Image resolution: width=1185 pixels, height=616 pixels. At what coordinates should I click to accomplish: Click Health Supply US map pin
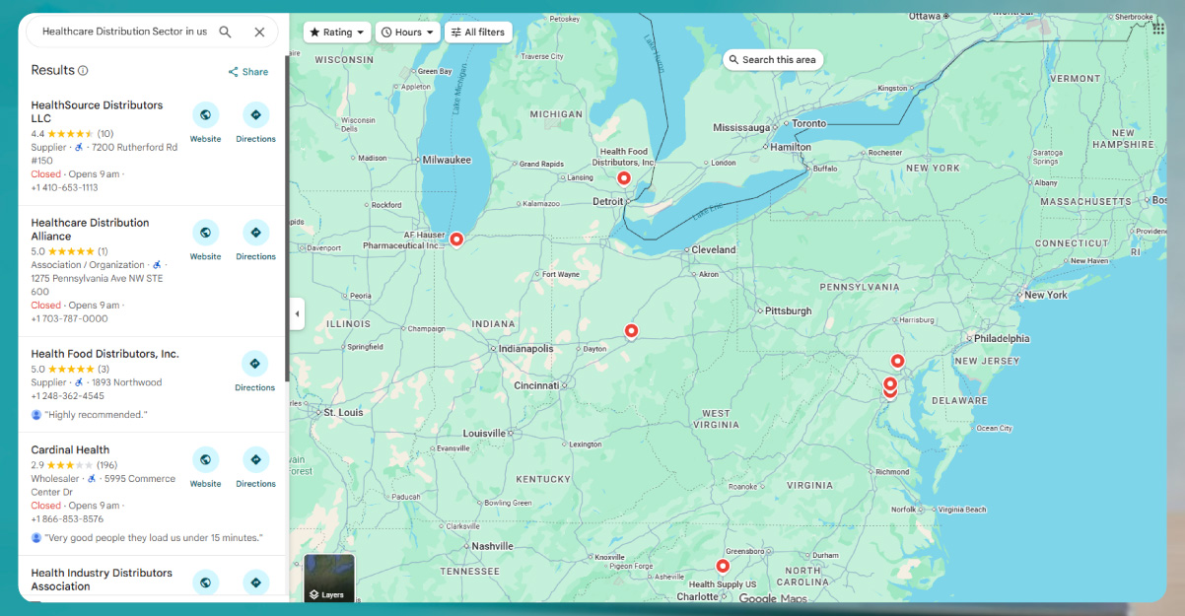click(x=723, y=566)
